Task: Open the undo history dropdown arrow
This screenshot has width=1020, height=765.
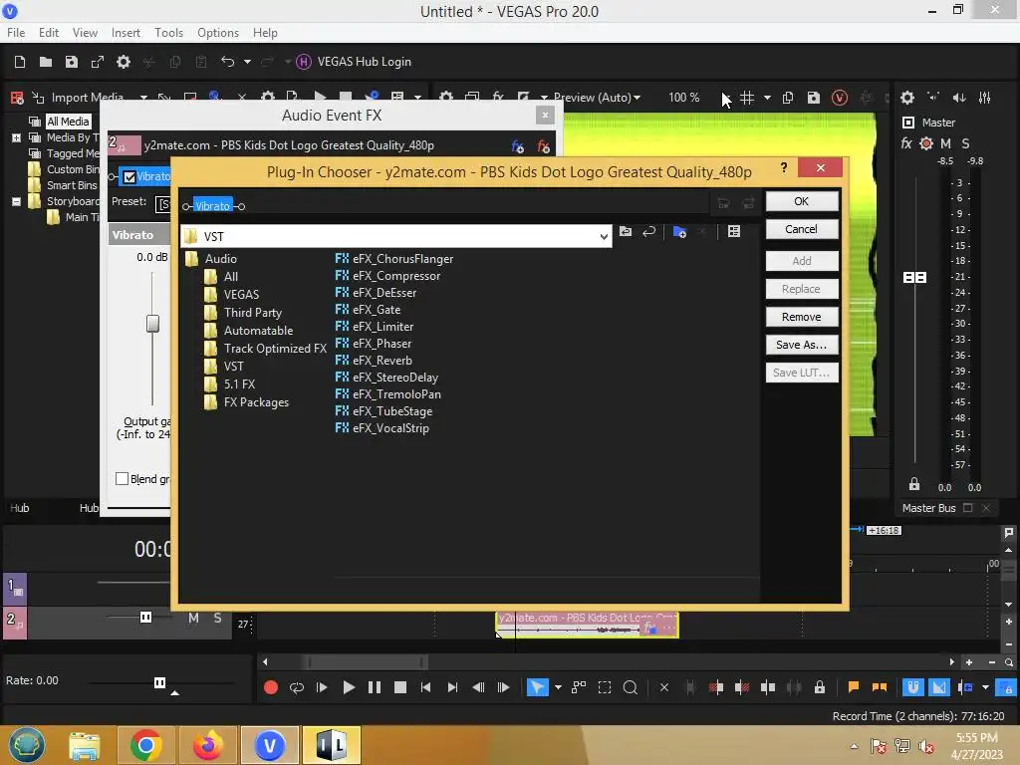Action: click(247, 62)
